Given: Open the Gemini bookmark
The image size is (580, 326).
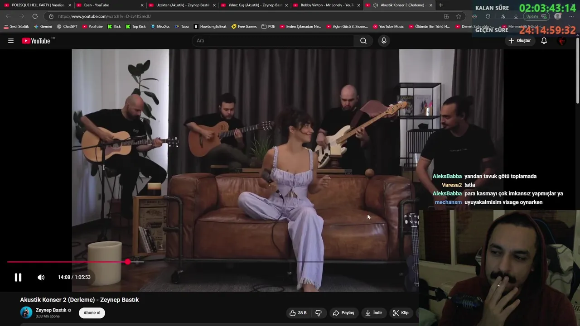Looking at the screenshot, I should click(43, 27).
